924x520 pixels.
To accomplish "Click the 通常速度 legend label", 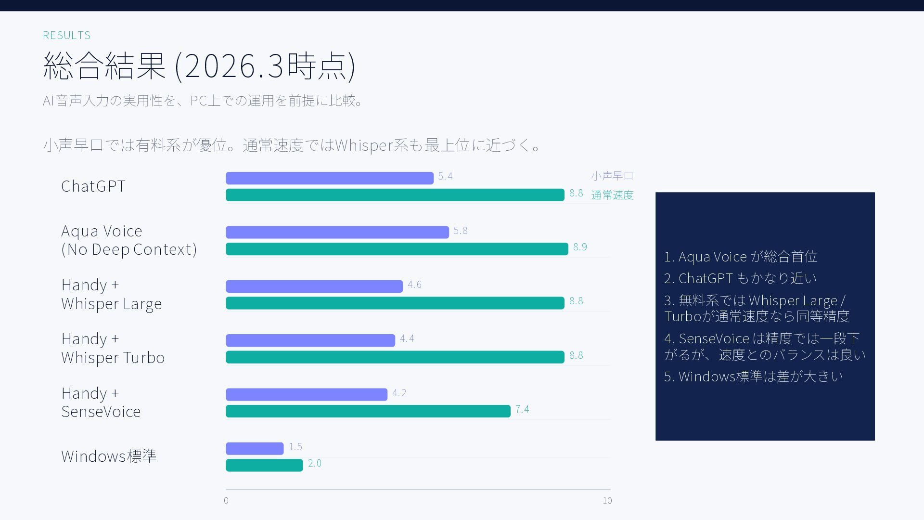I will click(x=612, y=195).
